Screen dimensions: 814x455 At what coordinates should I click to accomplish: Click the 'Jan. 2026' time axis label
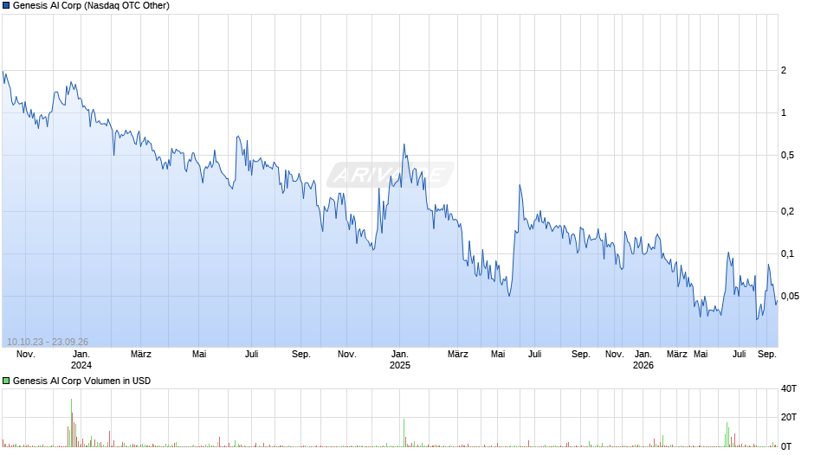point(643,360)
